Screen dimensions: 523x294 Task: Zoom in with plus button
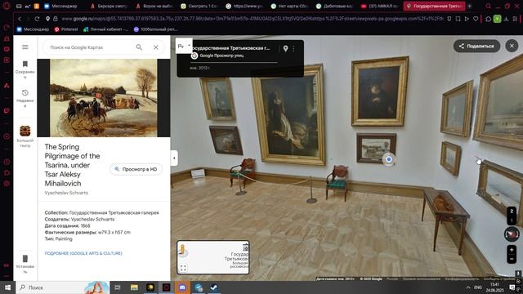click(512, 250)
